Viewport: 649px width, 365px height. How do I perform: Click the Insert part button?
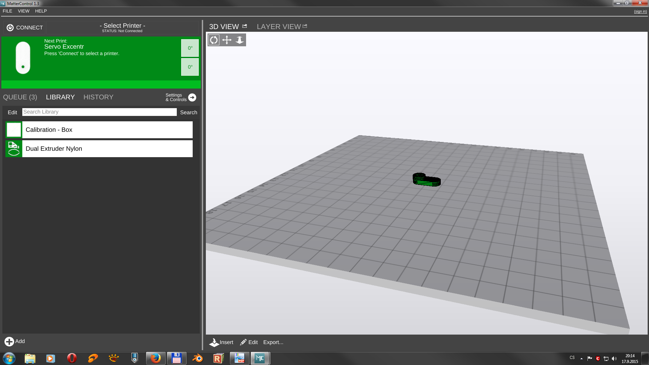[221, 342]
